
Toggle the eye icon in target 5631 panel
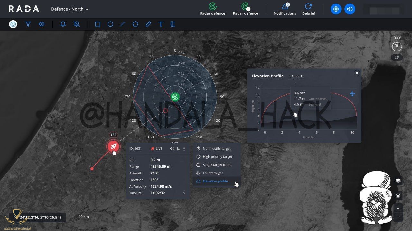click(172, 149)
